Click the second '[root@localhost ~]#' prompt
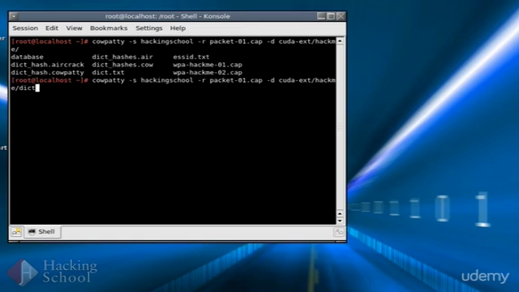The image size is (519, 292). pos(49,80)
